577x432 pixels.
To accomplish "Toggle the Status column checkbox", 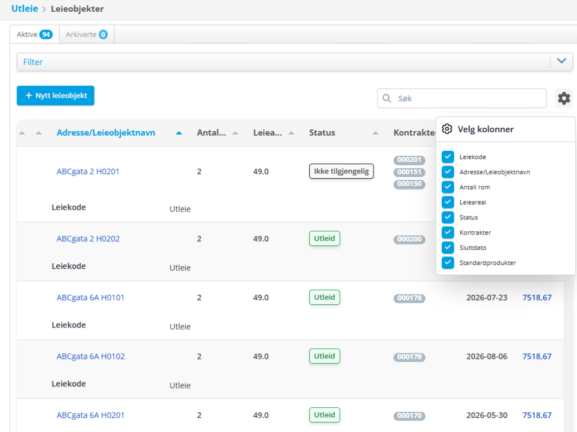I will click(x=448, y=217).
